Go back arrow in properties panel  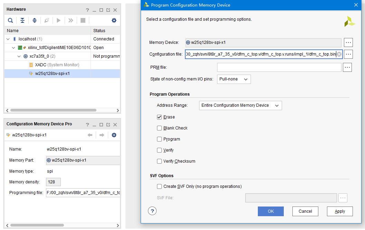pos(90,135)
